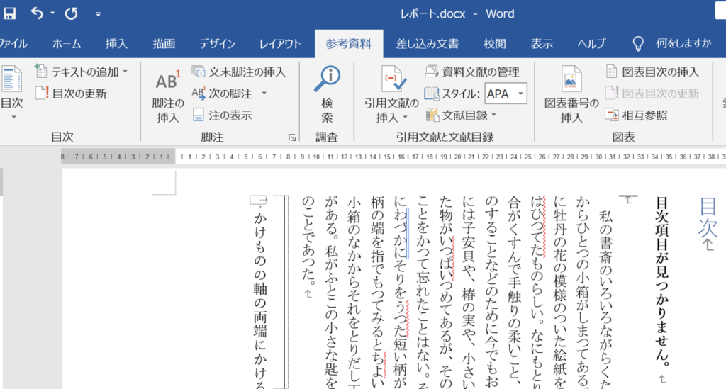
Task: Click the 資料文献の管理 icon
Action: (x=432, y=72)
